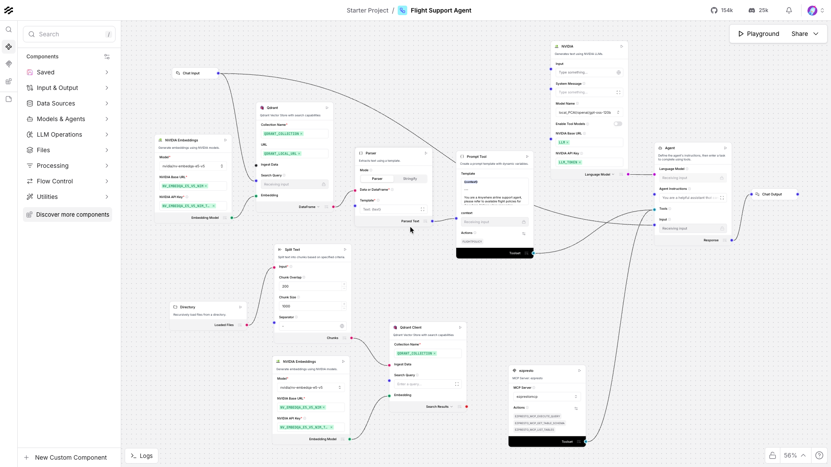Screen dimensions: 831x467
Task: Edit ezpresto Actions settings icon
Action: pos(576,408)
